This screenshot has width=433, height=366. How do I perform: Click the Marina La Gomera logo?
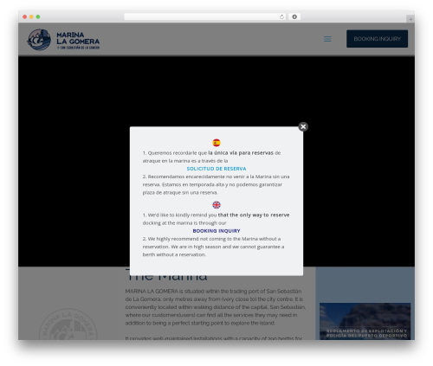(63, 40)
